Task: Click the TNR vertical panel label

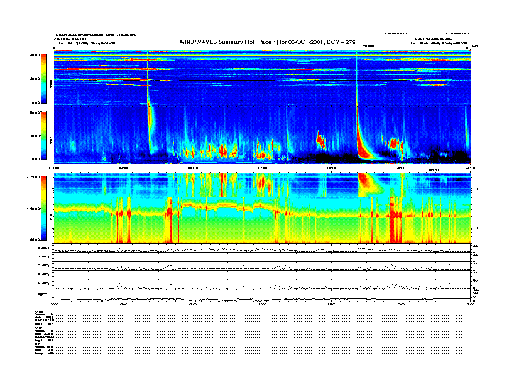Action: coord(51,218)
